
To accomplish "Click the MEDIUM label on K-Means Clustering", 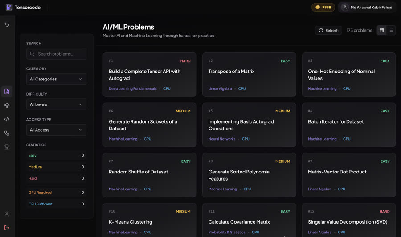I will coord(183,212).
